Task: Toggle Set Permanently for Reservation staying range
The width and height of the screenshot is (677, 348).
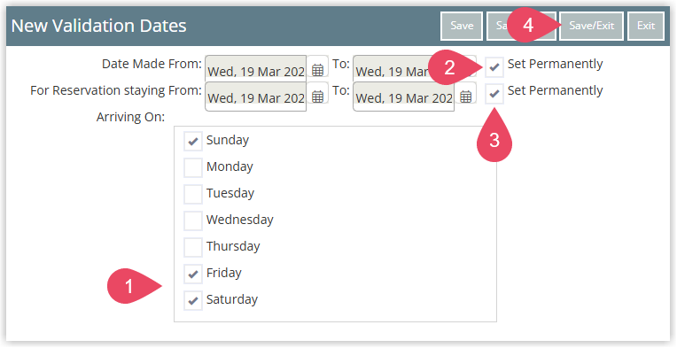Action: coord(494,94)
